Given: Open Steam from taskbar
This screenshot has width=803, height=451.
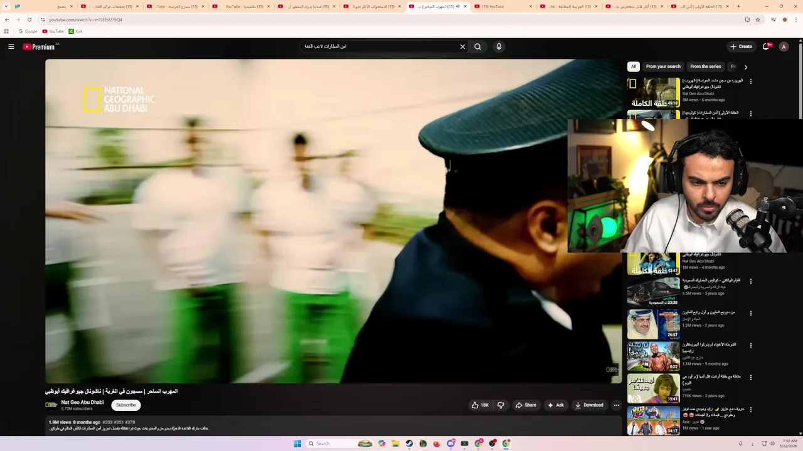Looking at the screenshot, I should [x=409, y=443].
